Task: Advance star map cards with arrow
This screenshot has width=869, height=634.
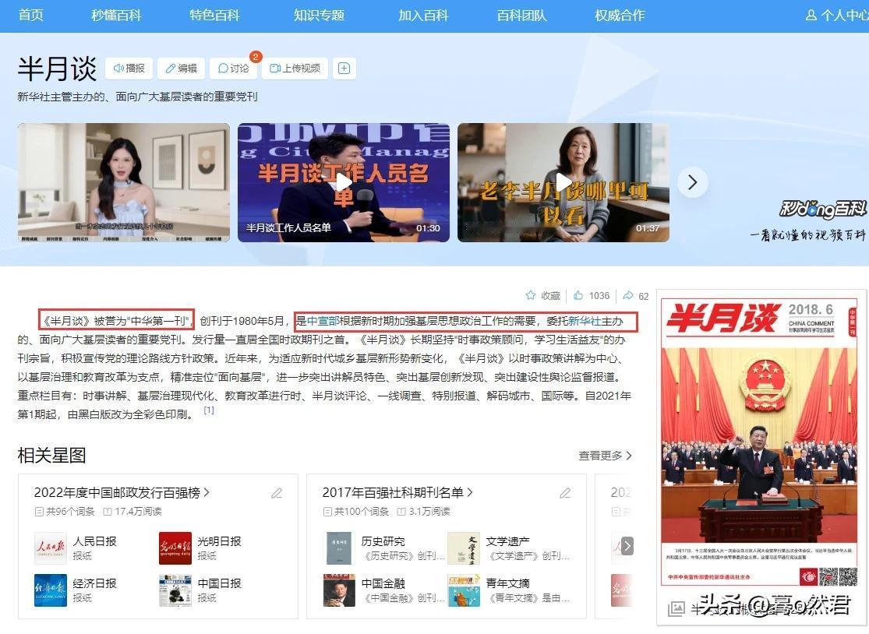Action: pos(627,546)
